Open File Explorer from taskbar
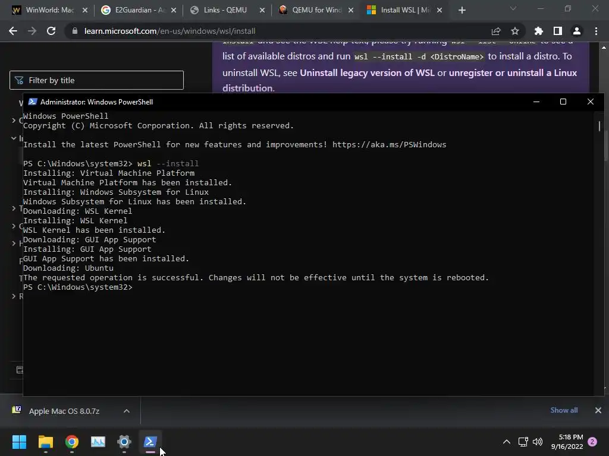Screen dimensions: 609x456 click(x=45, y=442)
